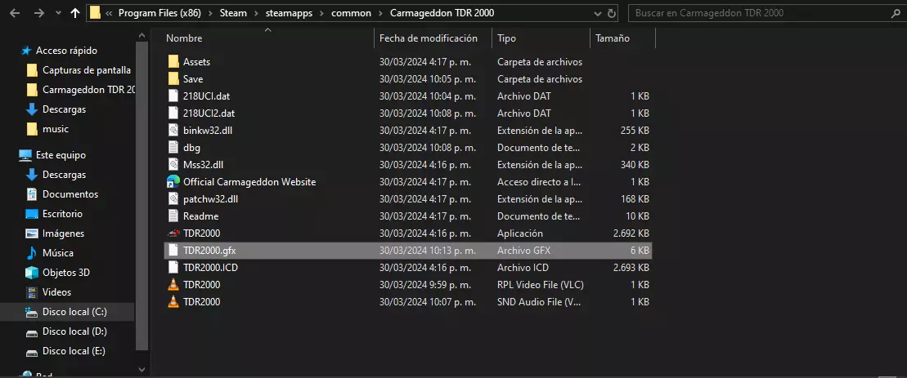Open Videos in sidebar
This screenshot has width=907, height=378.
(56, 292)
